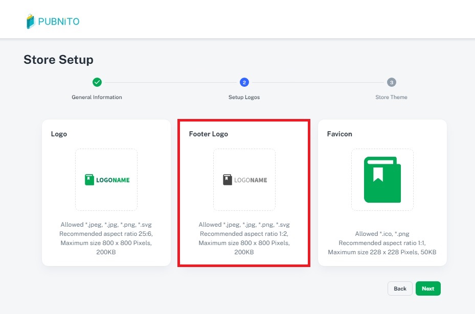The height and width of the screenshot is (314, 475).
Task: Click the Footer Logo card title
Action: [x=209, y=134]
